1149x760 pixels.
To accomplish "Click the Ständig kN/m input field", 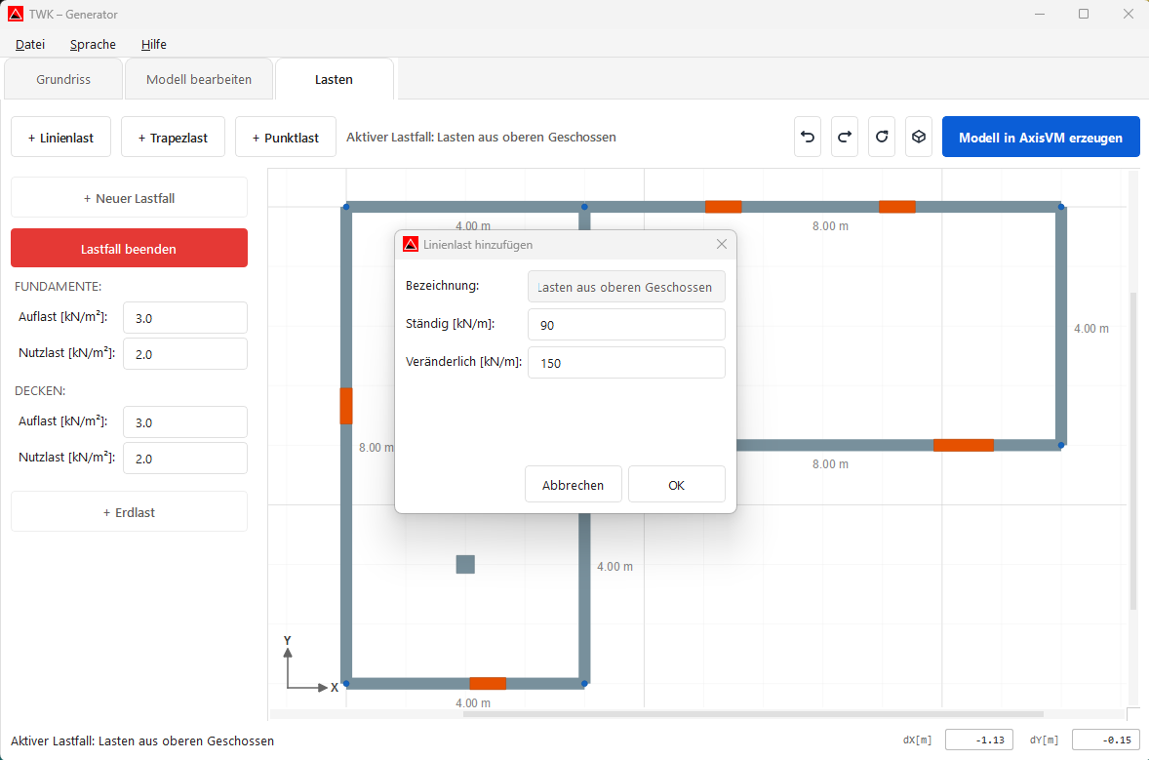I will point(626,324).
